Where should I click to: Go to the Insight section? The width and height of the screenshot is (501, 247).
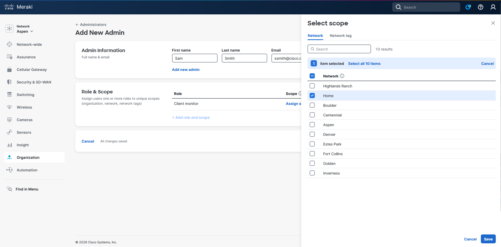22,145
